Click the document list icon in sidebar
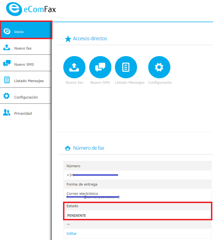 tap(7, 80)
